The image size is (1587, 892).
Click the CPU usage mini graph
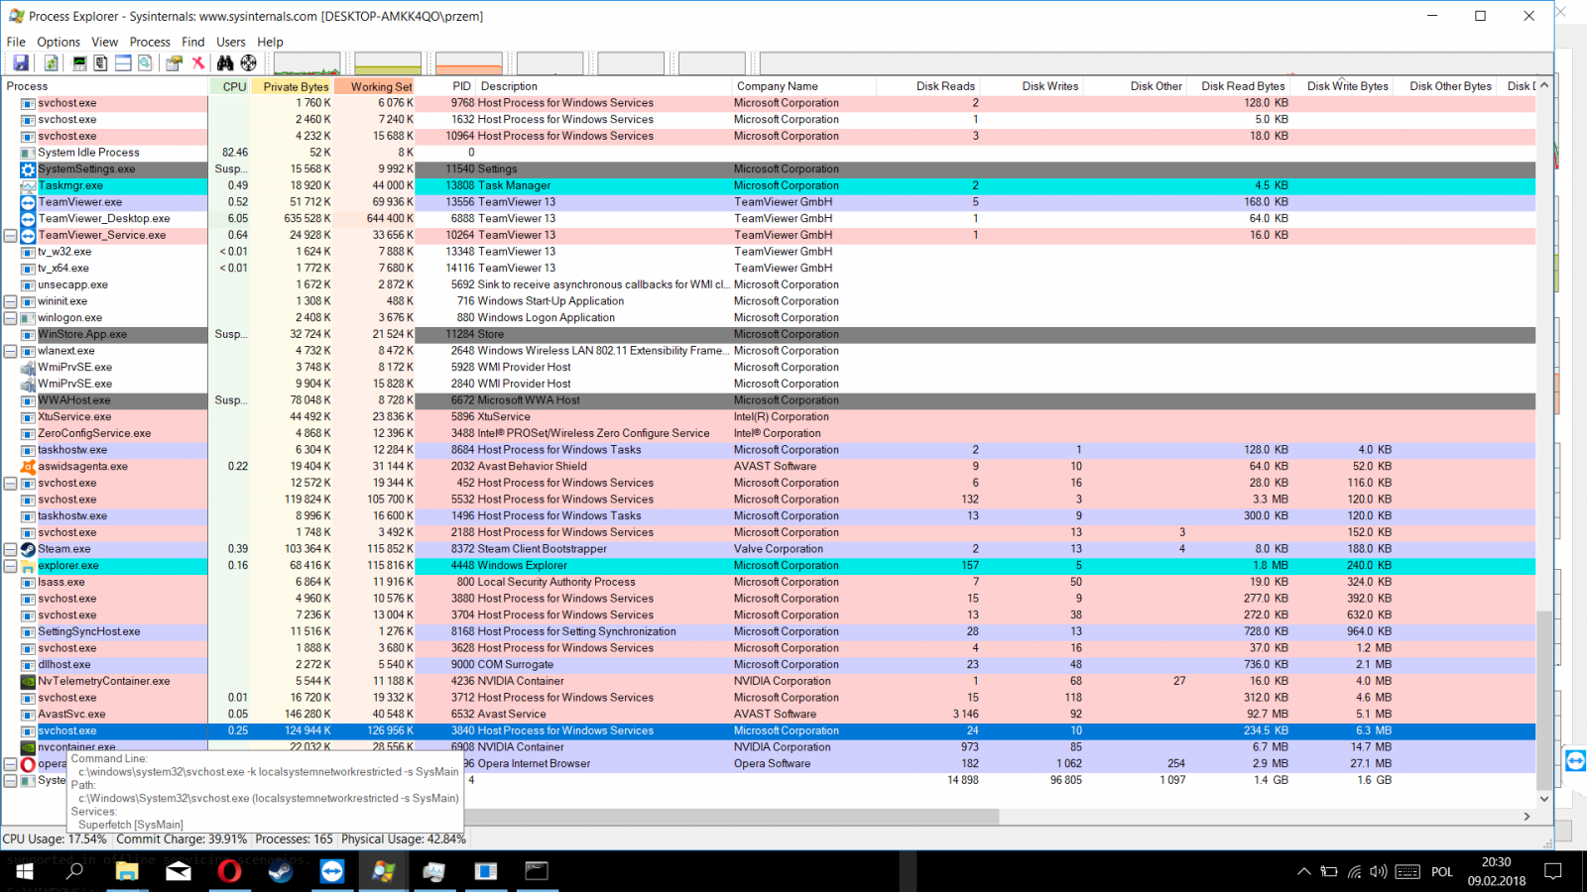306,63
